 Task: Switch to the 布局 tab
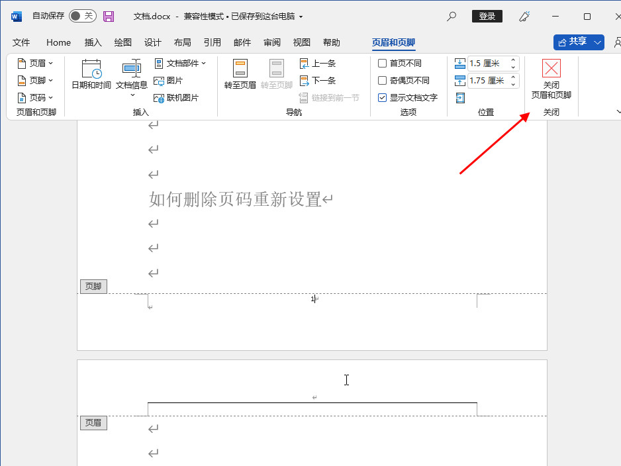coord(183,42)
